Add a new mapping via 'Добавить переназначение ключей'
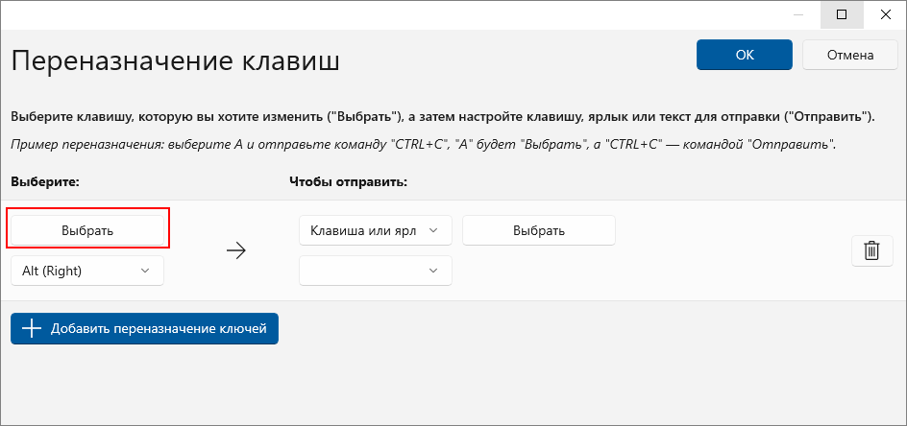907x426 pixels. (145, 329)
